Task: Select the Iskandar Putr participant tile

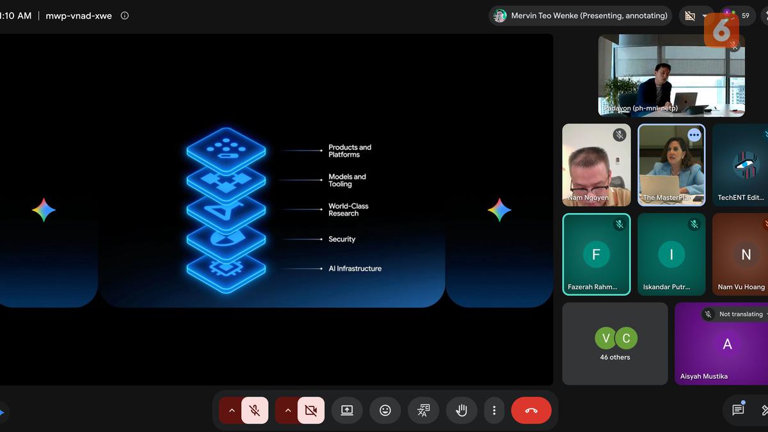Action: (x=671, y=254)
